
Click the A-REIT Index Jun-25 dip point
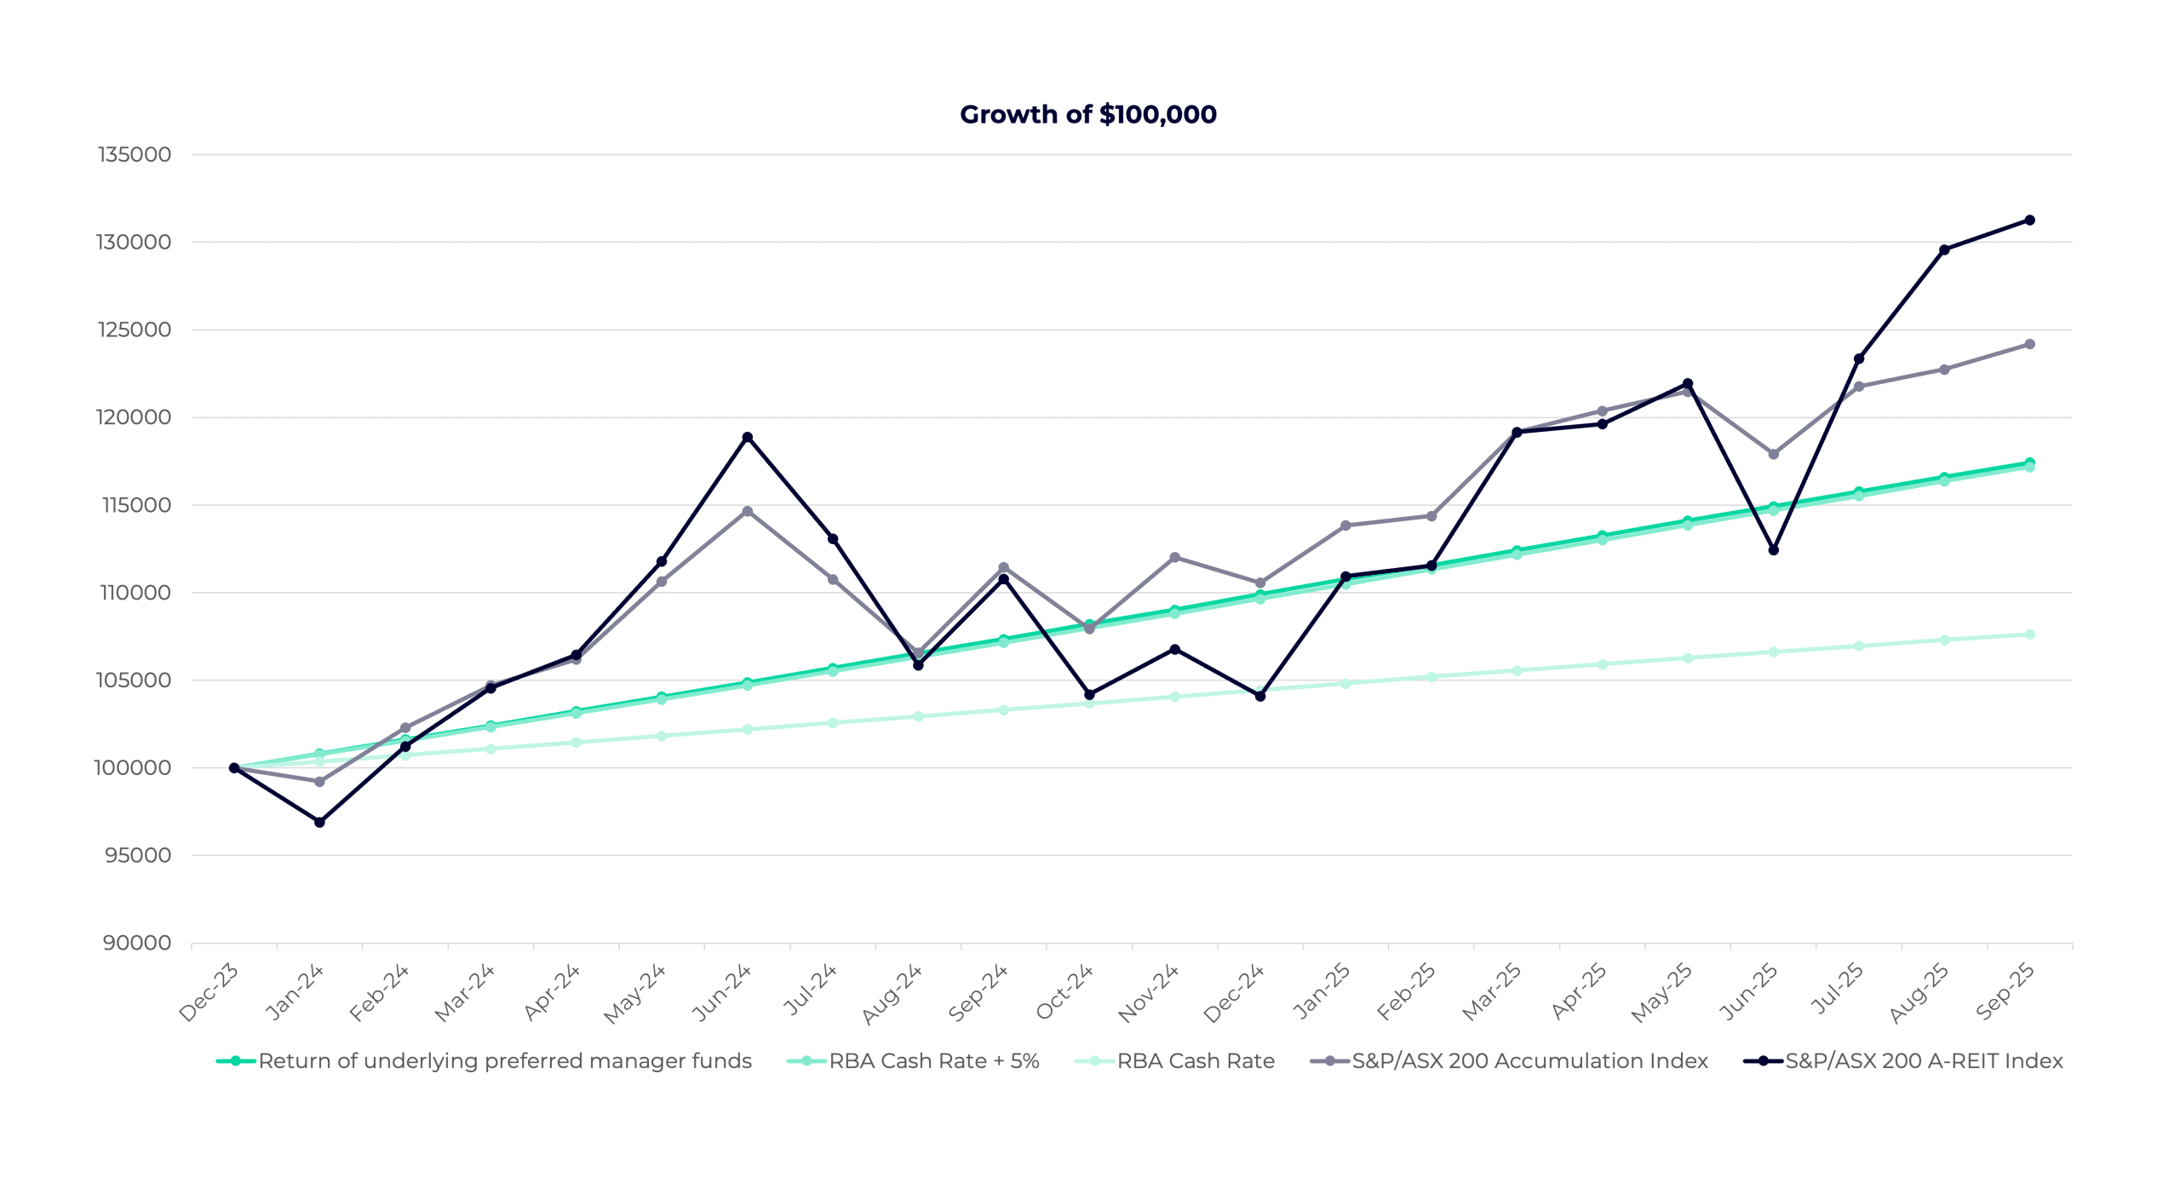[1773, 550]
